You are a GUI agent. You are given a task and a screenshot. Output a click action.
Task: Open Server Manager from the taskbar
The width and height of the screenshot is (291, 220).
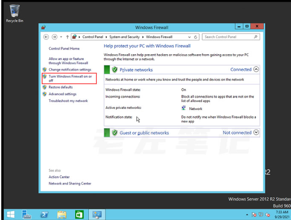(27, 214)
